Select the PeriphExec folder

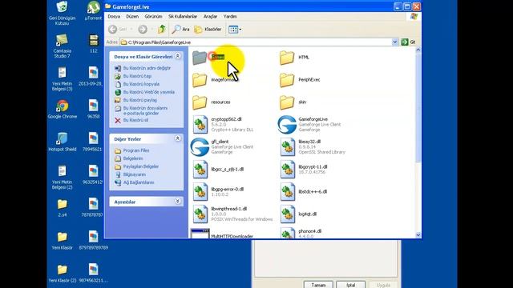click(x=300, y=80)
